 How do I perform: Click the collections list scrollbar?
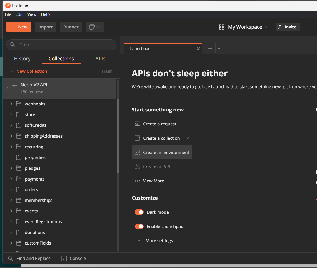coord(118,136)
